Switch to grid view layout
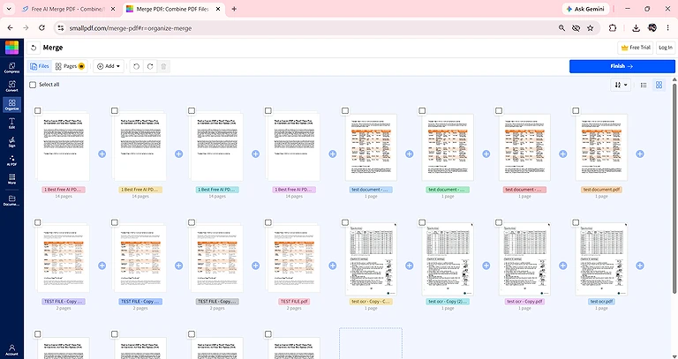Screen dimensions: 678x359 (x=659, y=85)
